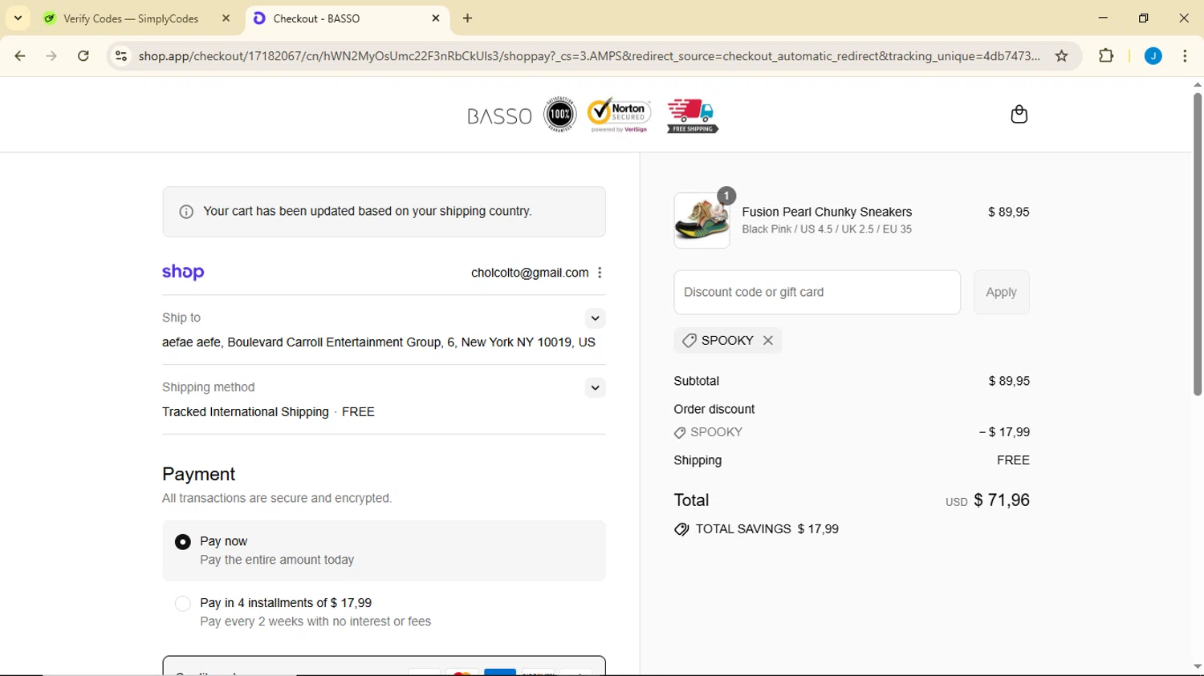Screen dimensions: 1204x676
Task: Click the scrollbar down arrow
Action: coord(1197,667)
